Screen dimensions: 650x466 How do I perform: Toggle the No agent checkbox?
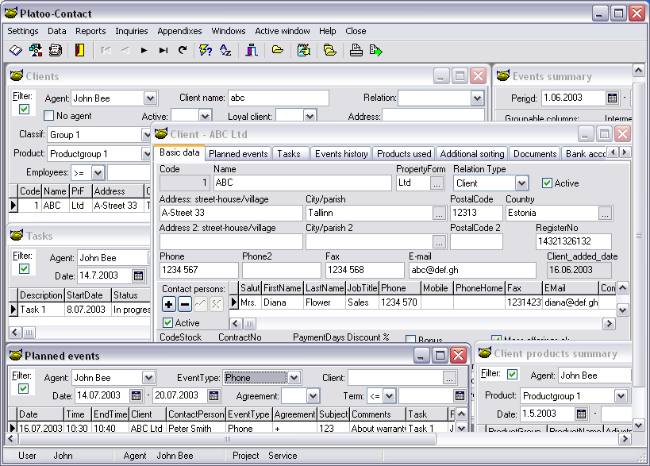pyautogui.click(x=49, y=117)
